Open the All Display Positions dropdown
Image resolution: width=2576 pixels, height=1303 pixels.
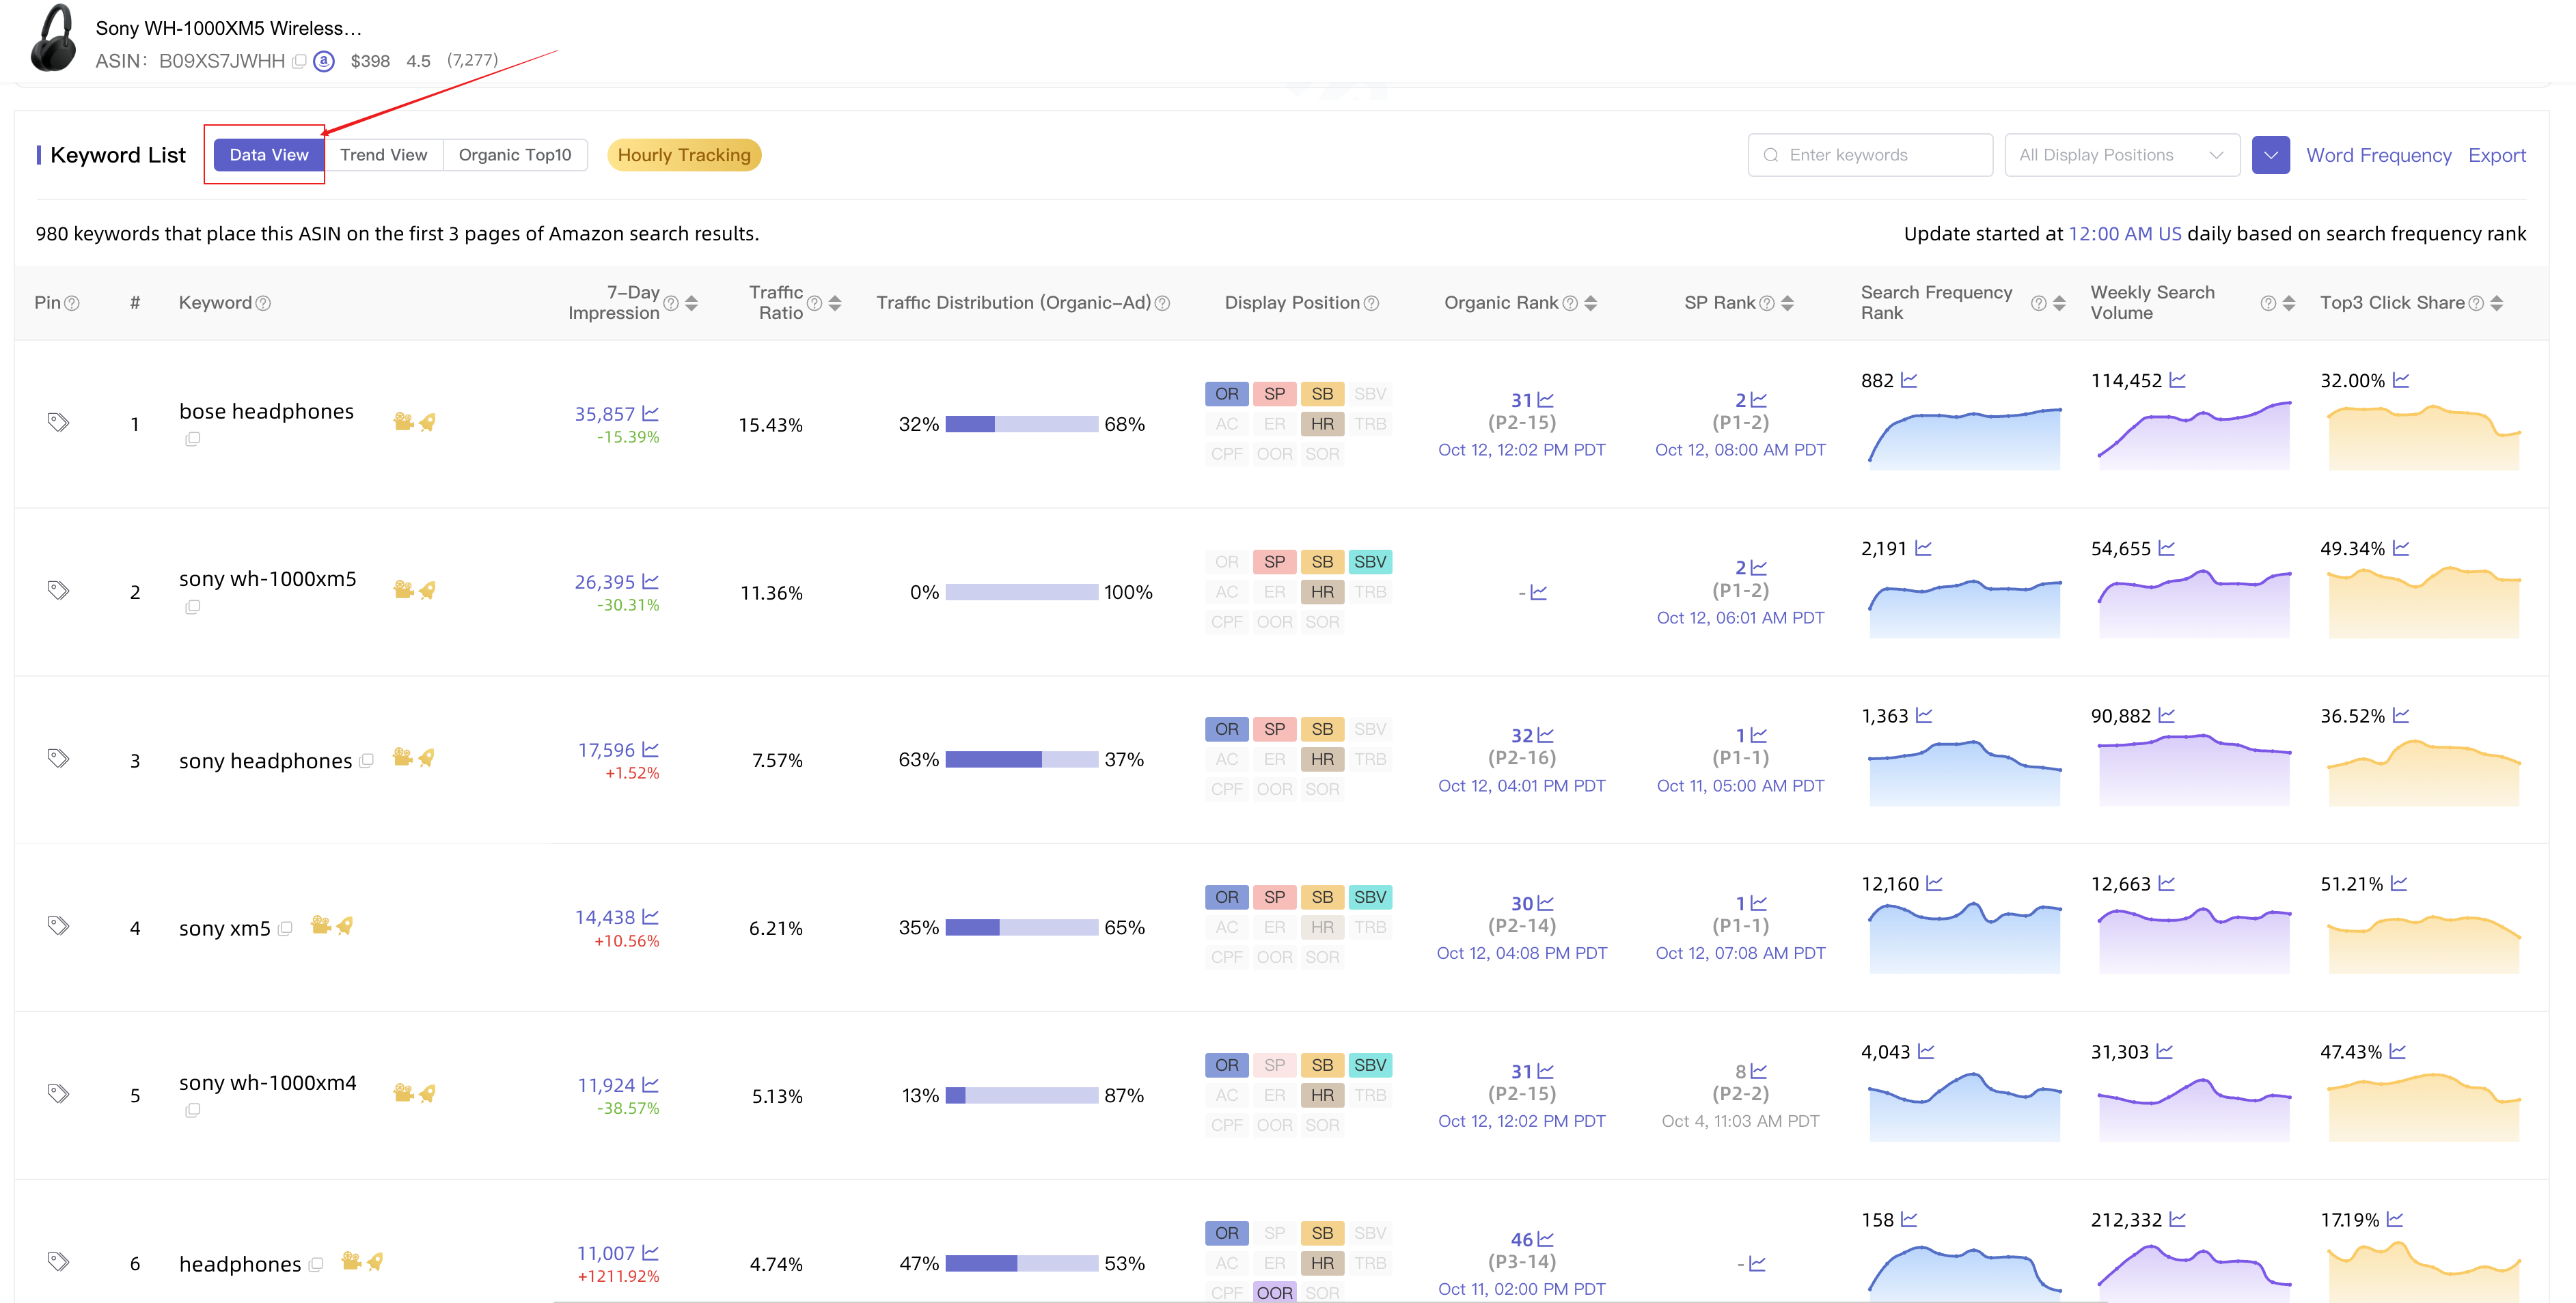(2122, 154)
